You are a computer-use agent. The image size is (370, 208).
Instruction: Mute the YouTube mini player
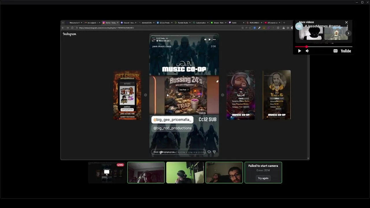tap(307, 51)
